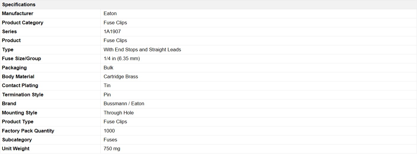Click the Fuse Clips value beside Product

coord(115,41)
